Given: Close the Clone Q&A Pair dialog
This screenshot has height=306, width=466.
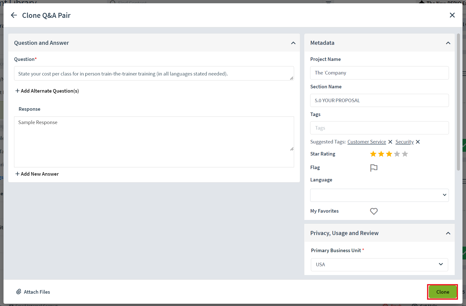Looking at the screenshot, I should [x=452, y=15].
